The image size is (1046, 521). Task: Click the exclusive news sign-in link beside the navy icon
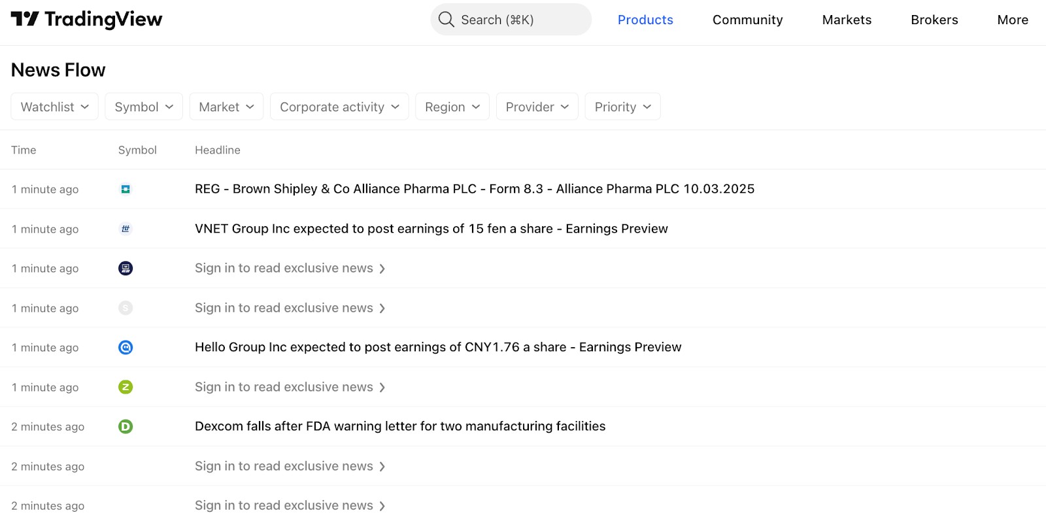[x=290, y=268]
